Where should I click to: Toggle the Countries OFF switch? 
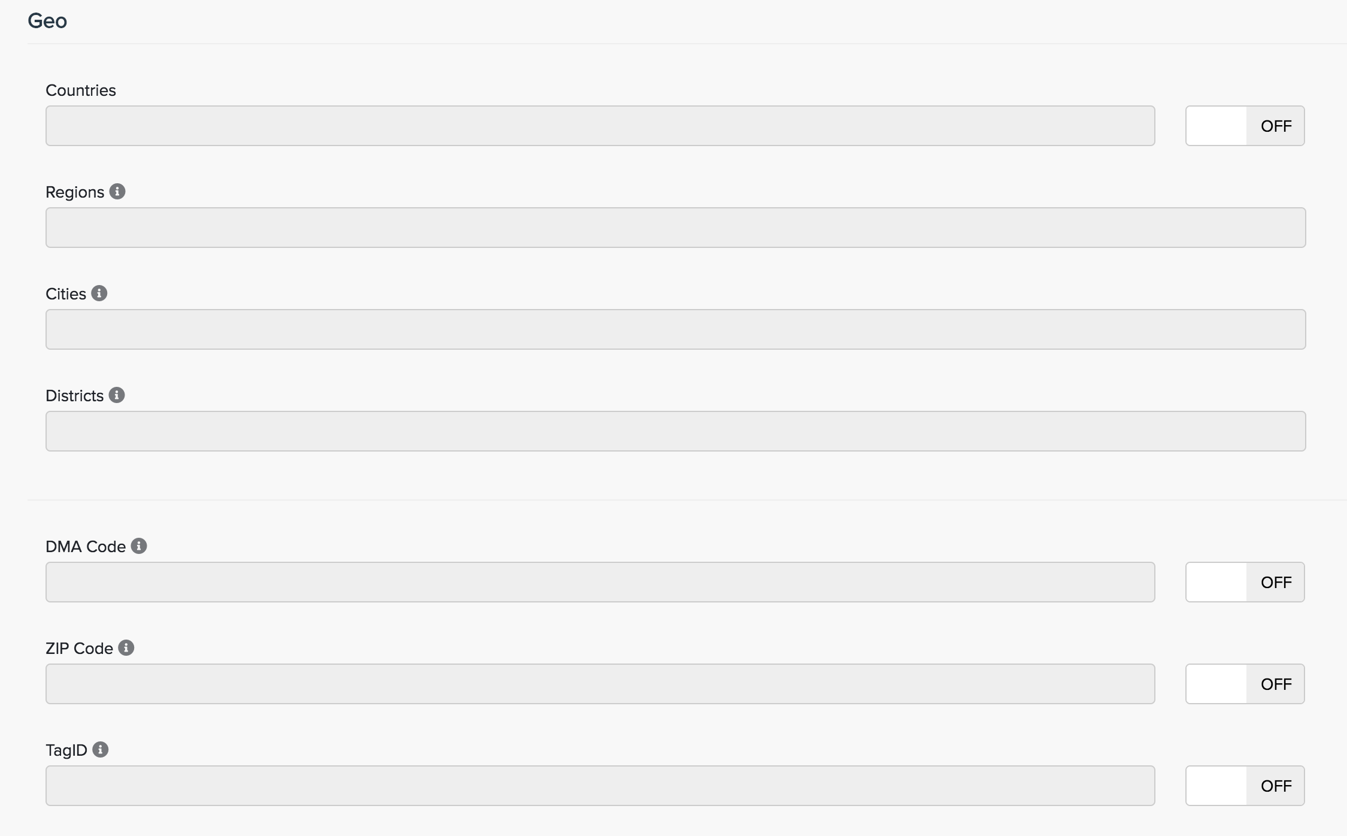1245,126
